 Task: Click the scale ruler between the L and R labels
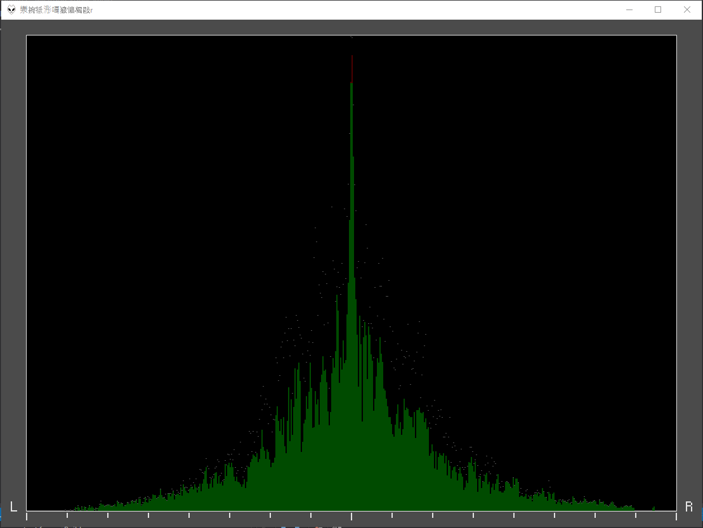pyautogui.click(x=351, y=515)
